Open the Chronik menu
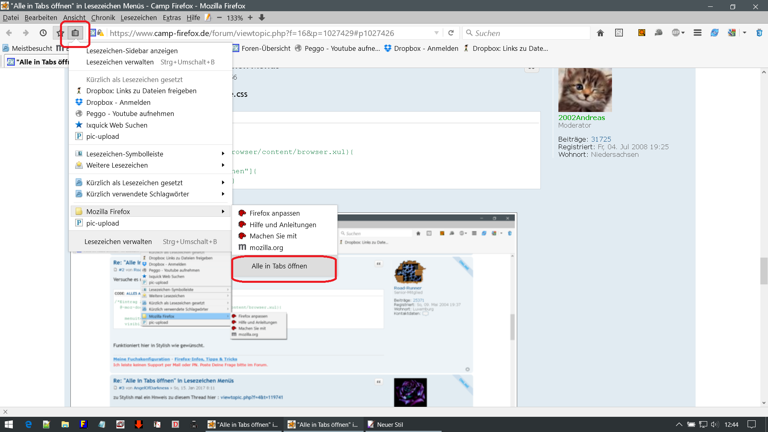768x432 pixels. point(103,18)
